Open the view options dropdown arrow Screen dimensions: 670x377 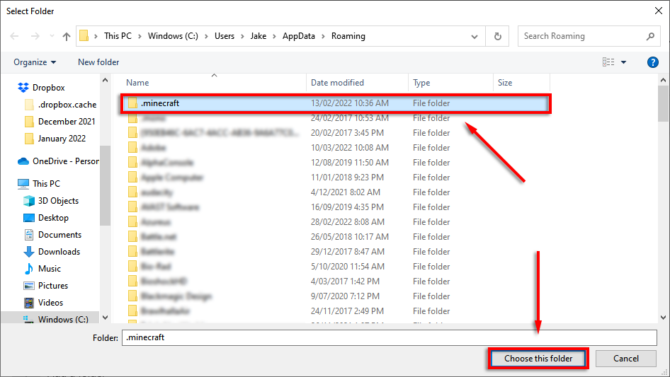624,62
